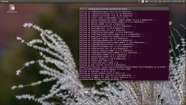Click the line 'Setting up libkf5xmlgui-bin'
Screen dimensions: 186x105
[106, 49]
